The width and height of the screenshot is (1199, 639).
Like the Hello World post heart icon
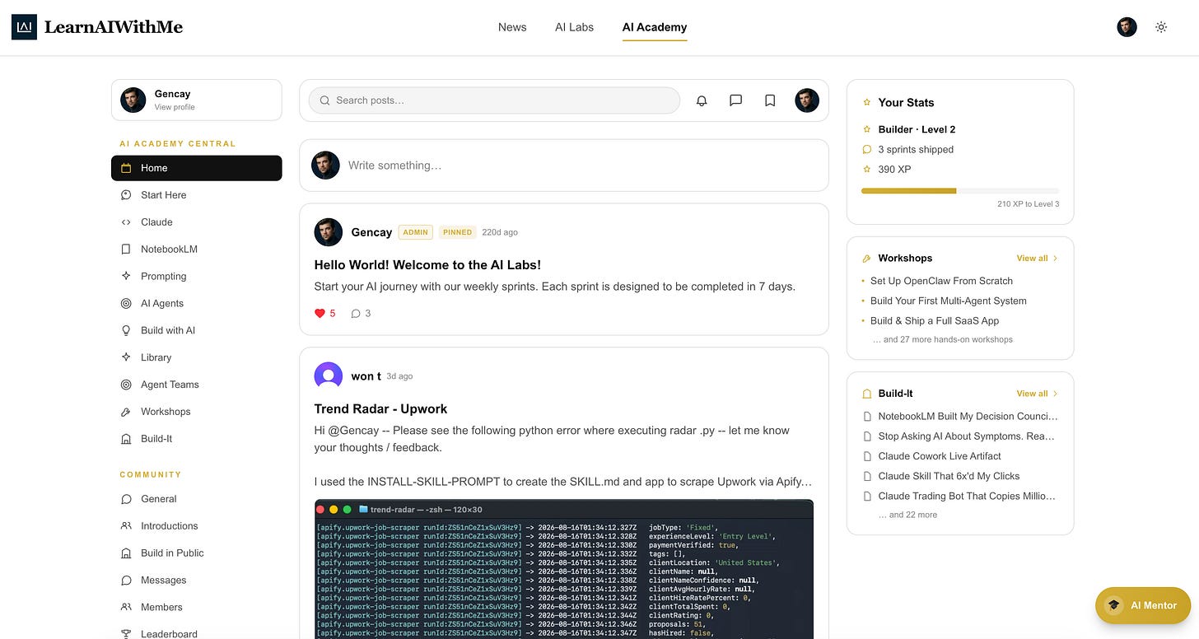tap(320, 313)
